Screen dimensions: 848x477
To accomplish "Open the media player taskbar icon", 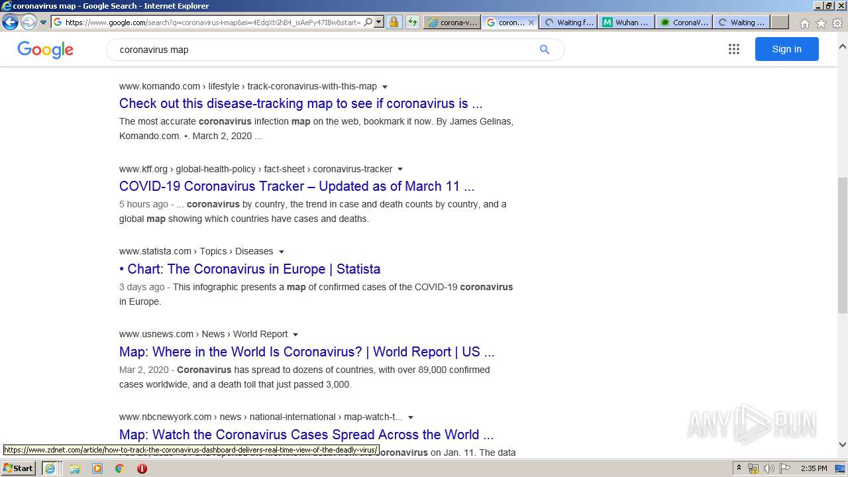I will (x=97, y=468).
